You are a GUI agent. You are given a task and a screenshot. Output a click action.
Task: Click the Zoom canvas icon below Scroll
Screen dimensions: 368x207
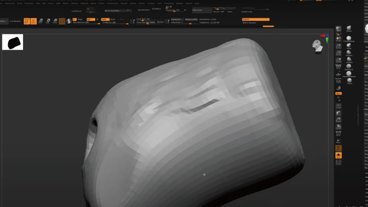pos(338,46)
